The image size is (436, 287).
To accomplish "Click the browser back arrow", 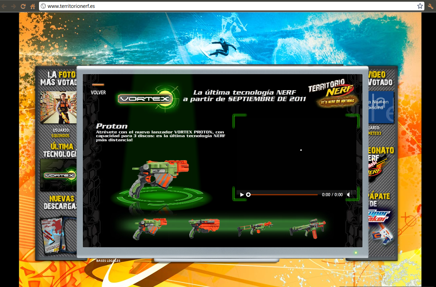I will coord(4,6).
